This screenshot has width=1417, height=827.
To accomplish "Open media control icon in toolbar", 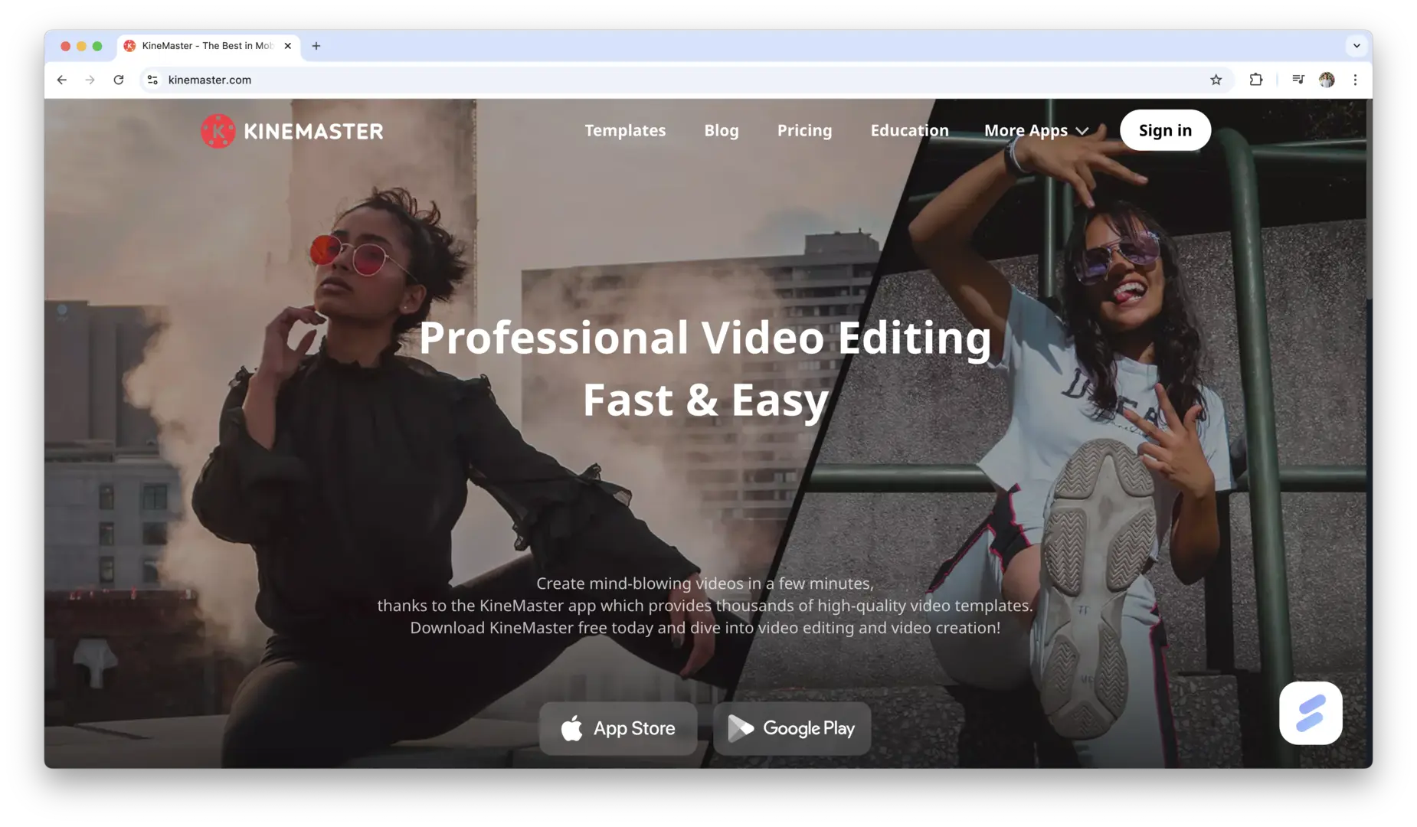I will click(1298, 80).
